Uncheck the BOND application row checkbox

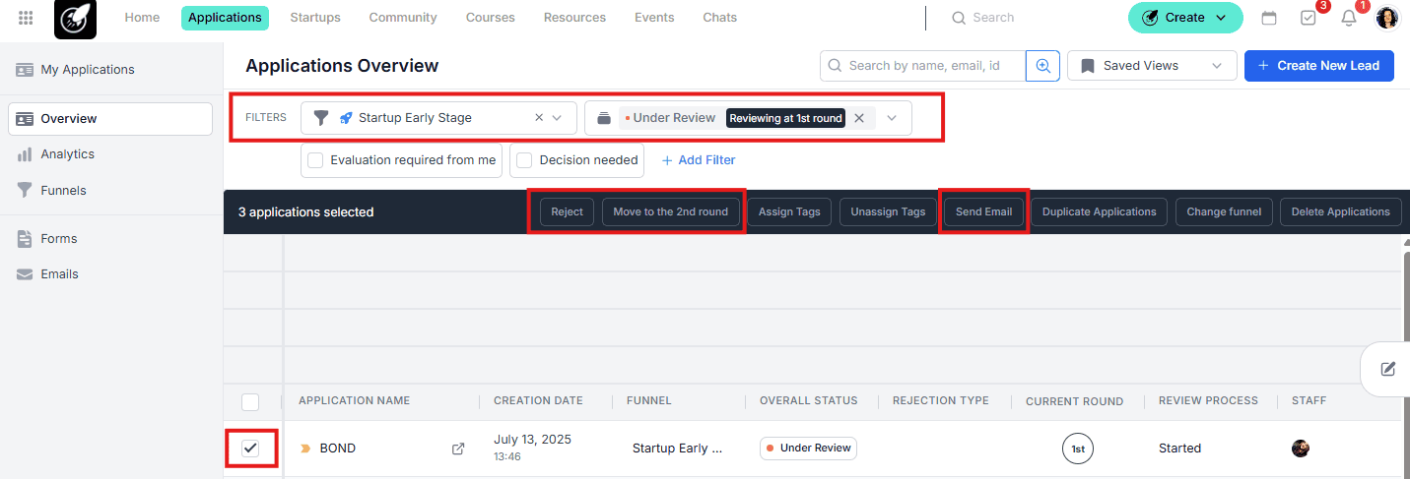coord(250,449)
